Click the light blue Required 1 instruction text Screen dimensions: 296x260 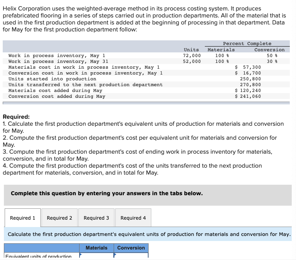point(149,234)
